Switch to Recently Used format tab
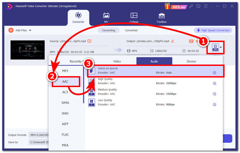The height and width of the screenshot is (153, 240). (76, 61)
